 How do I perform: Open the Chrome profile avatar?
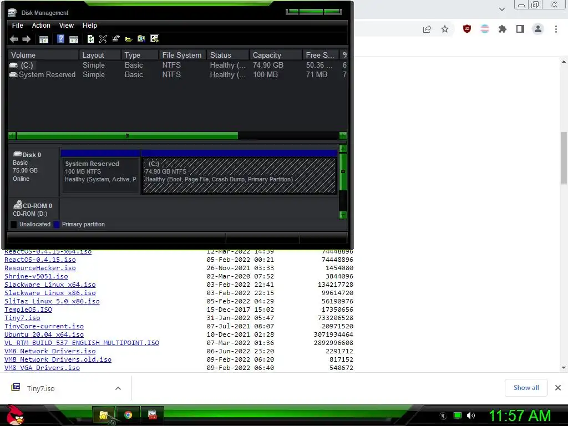(538, 29)
